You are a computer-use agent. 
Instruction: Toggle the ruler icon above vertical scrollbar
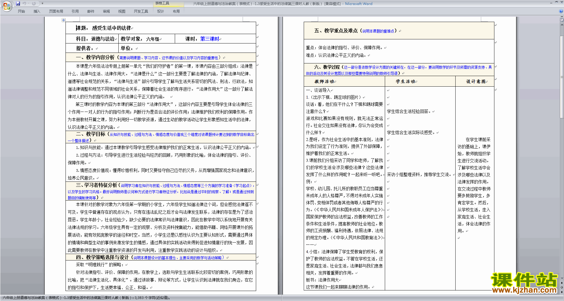point(562,20)
